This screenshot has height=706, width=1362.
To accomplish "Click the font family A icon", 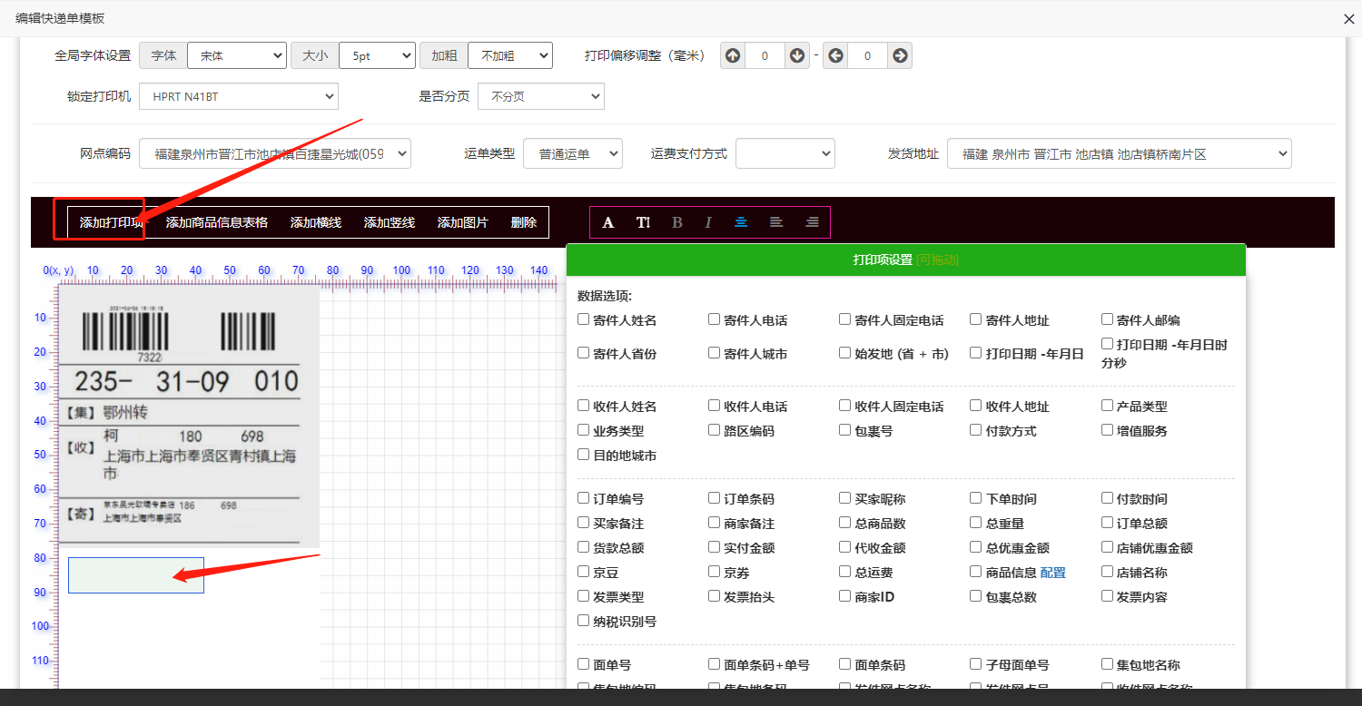I will coord(608,222).
